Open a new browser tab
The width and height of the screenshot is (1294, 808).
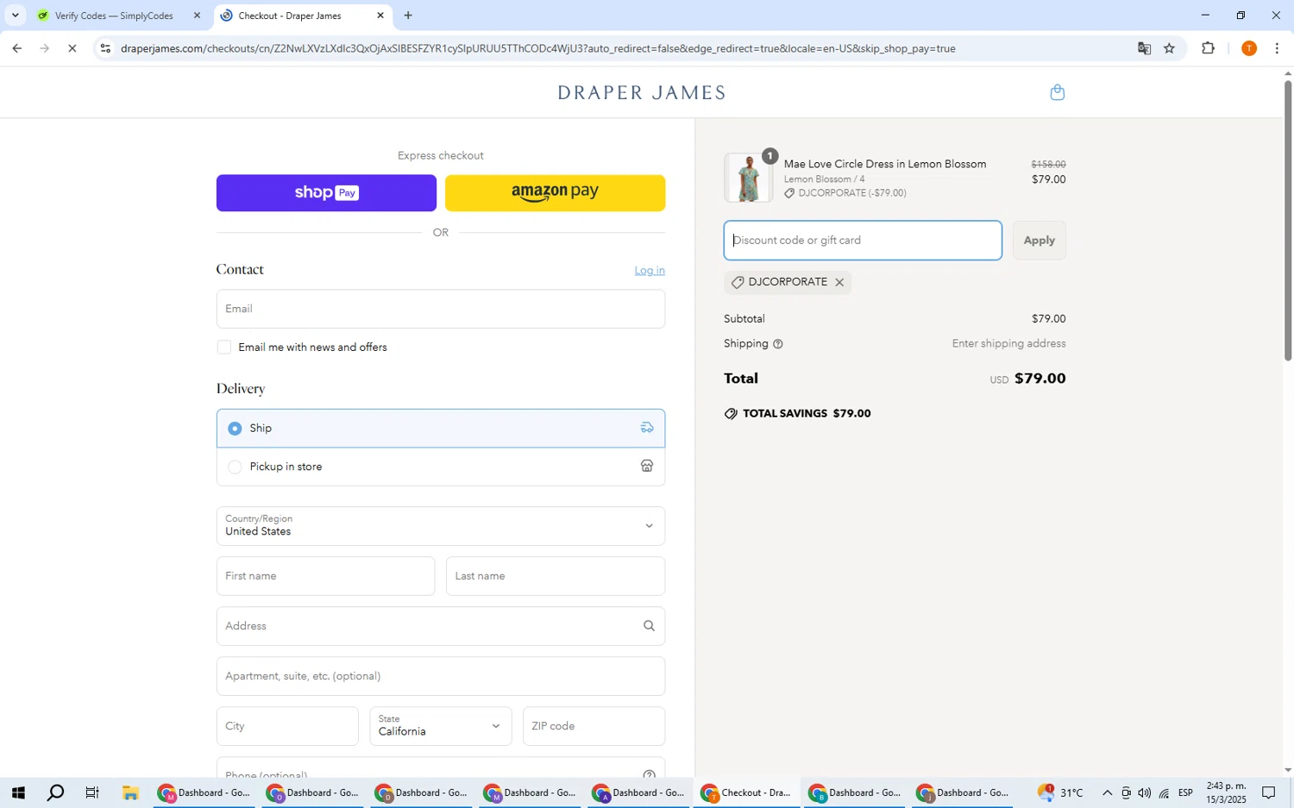tap(408, 16)
